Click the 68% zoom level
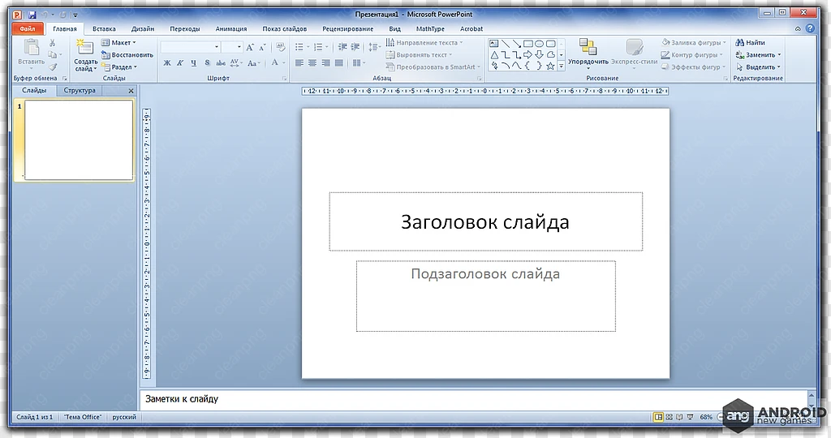 point(706,417)
